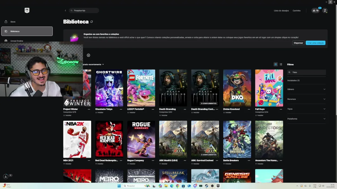Screen dimensions: 337x189
Task: Expand the Recursos filter
Action: 306,99
